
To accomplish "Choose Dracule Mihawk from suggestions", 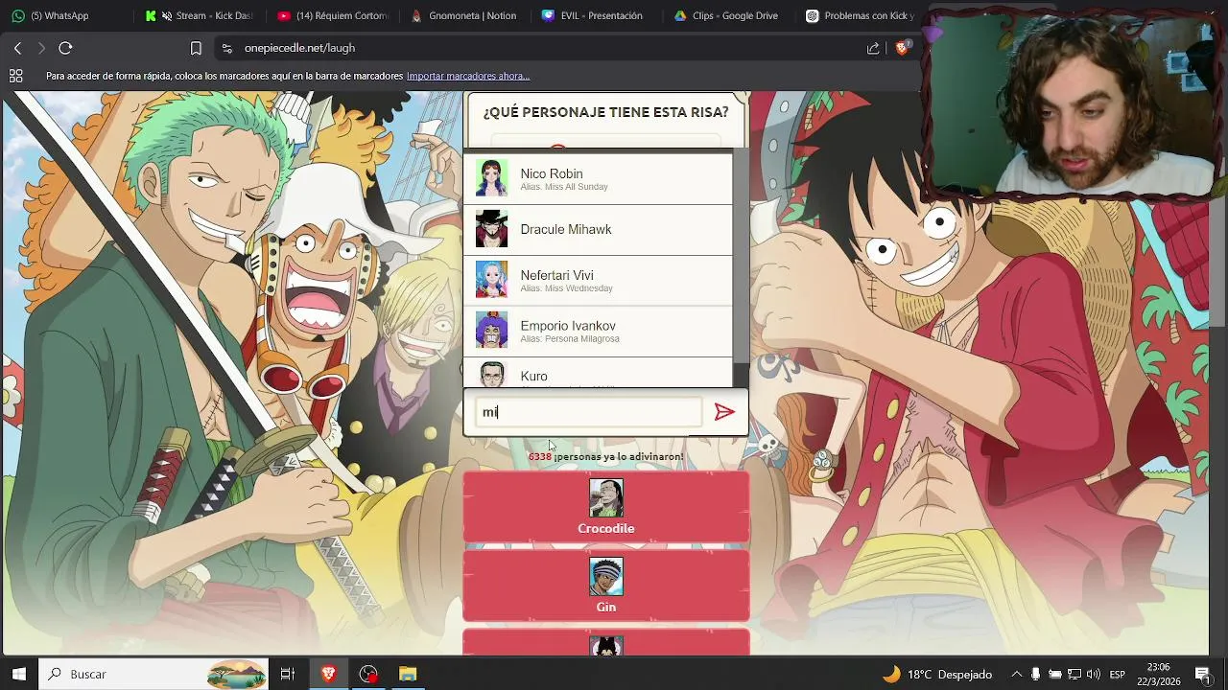I will pyautogui.click(x=598, y=230).
